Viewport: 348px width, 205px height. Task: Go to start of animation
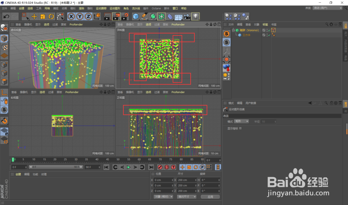(x=106, y=167)
